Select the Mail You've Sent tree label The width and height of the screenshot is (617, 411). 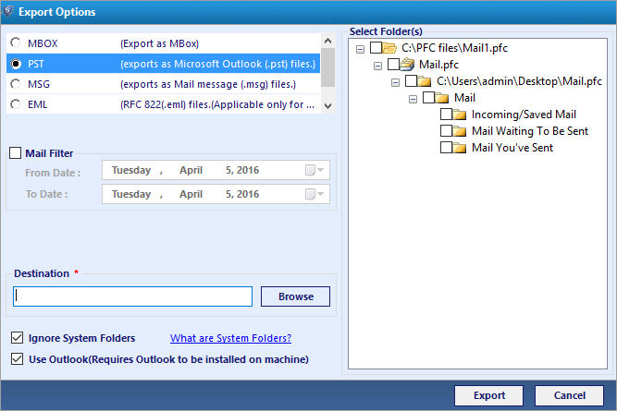512,148
